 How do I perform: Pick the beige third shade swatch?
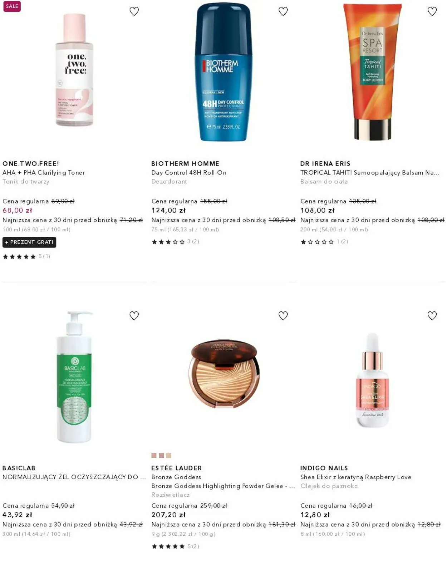pos(169,456)
